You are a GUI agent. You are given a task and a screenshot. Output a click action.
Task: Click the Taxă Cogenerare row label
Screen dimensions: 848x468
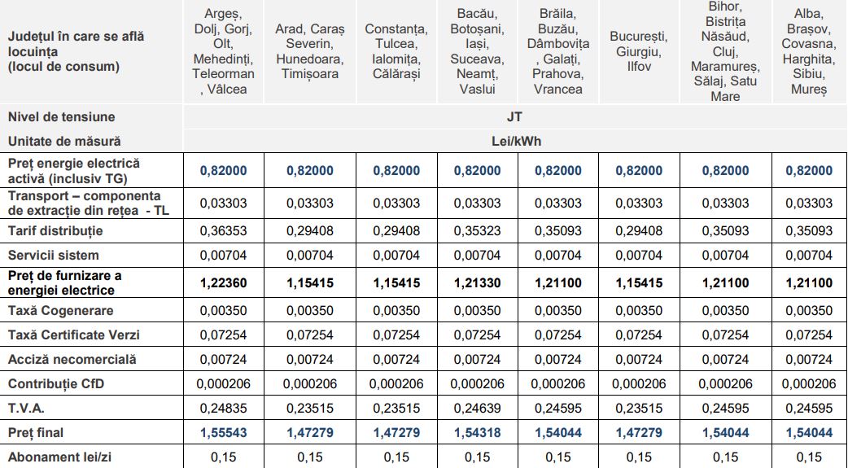point(61,311)
